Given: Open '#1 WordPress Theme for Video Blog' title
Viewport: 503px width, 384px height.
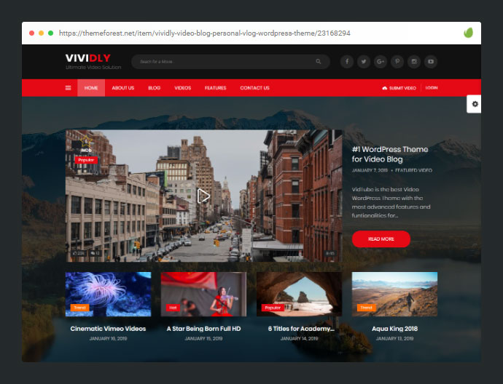Looking at the screenshot, I should [x=390, y=154].
